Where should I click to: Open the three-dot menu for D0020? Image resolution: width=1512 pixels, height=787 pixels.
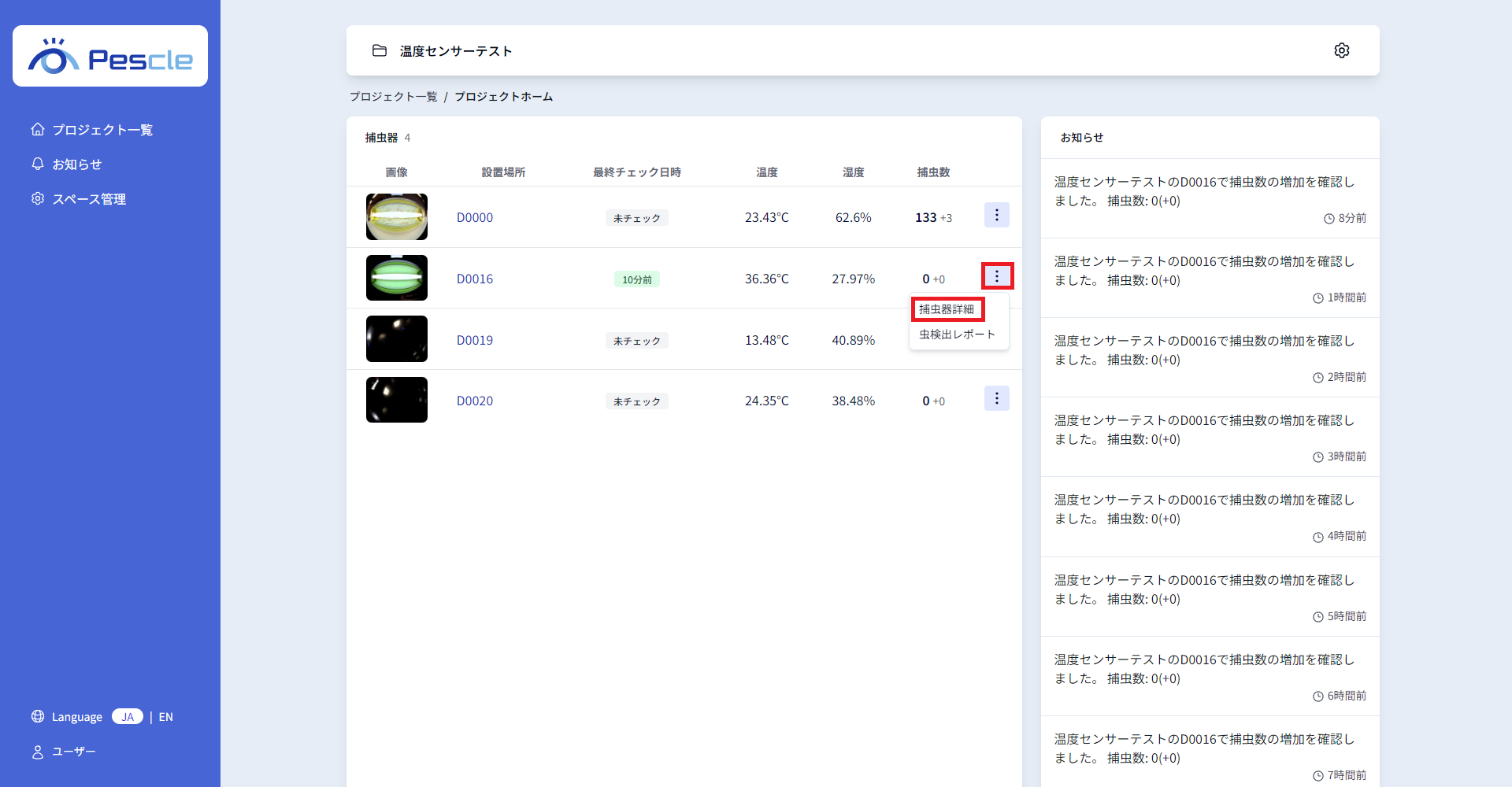pos(996,398)
